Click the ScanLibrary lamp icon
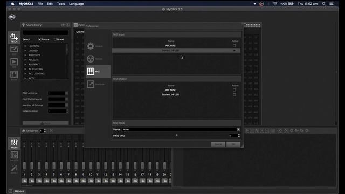Screen dimensions: 345x194 pos(23,25)
